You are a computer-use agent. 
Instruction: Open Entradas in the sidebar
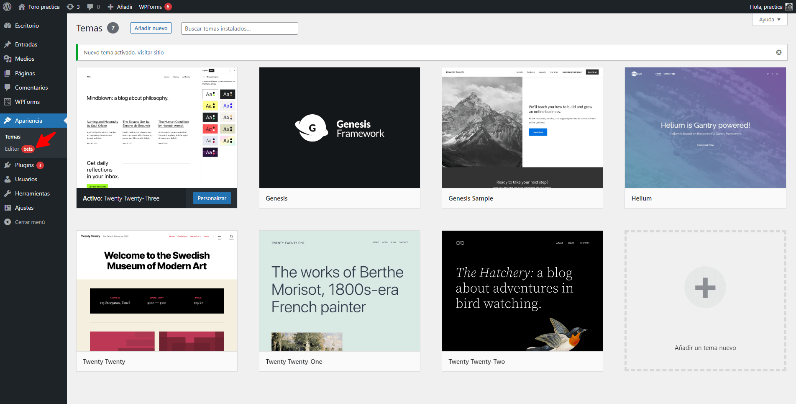(x=26, y=44)
